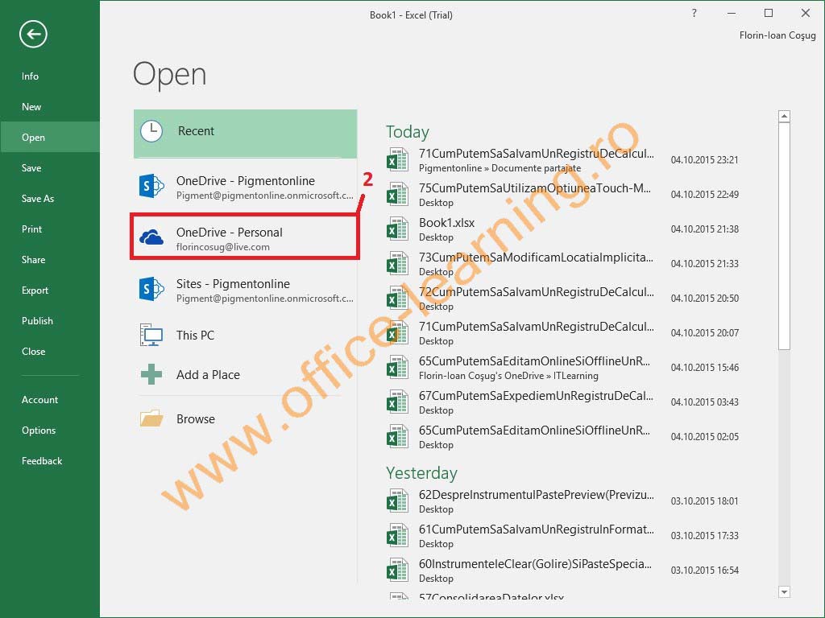Screen dimensions: 825x618
Task: Click Excel icon of 75CumPutemSaUtilizamOptiuneaTouch file
Action: click(x=397, y=195)
